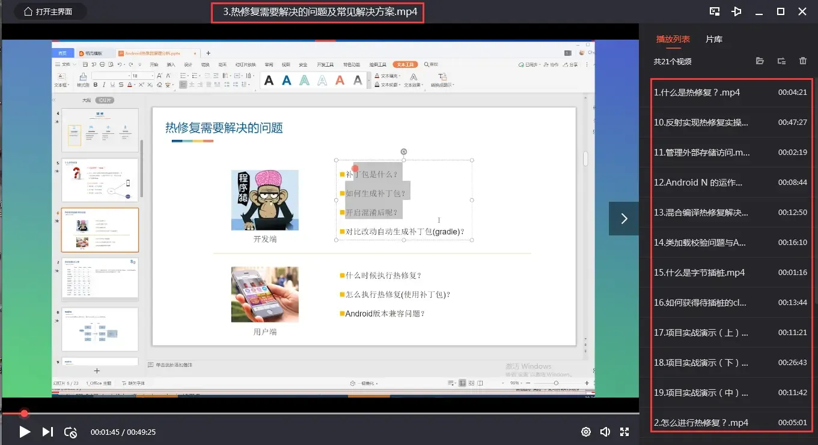Select the 播放列表 tab

tap(673, 38)
